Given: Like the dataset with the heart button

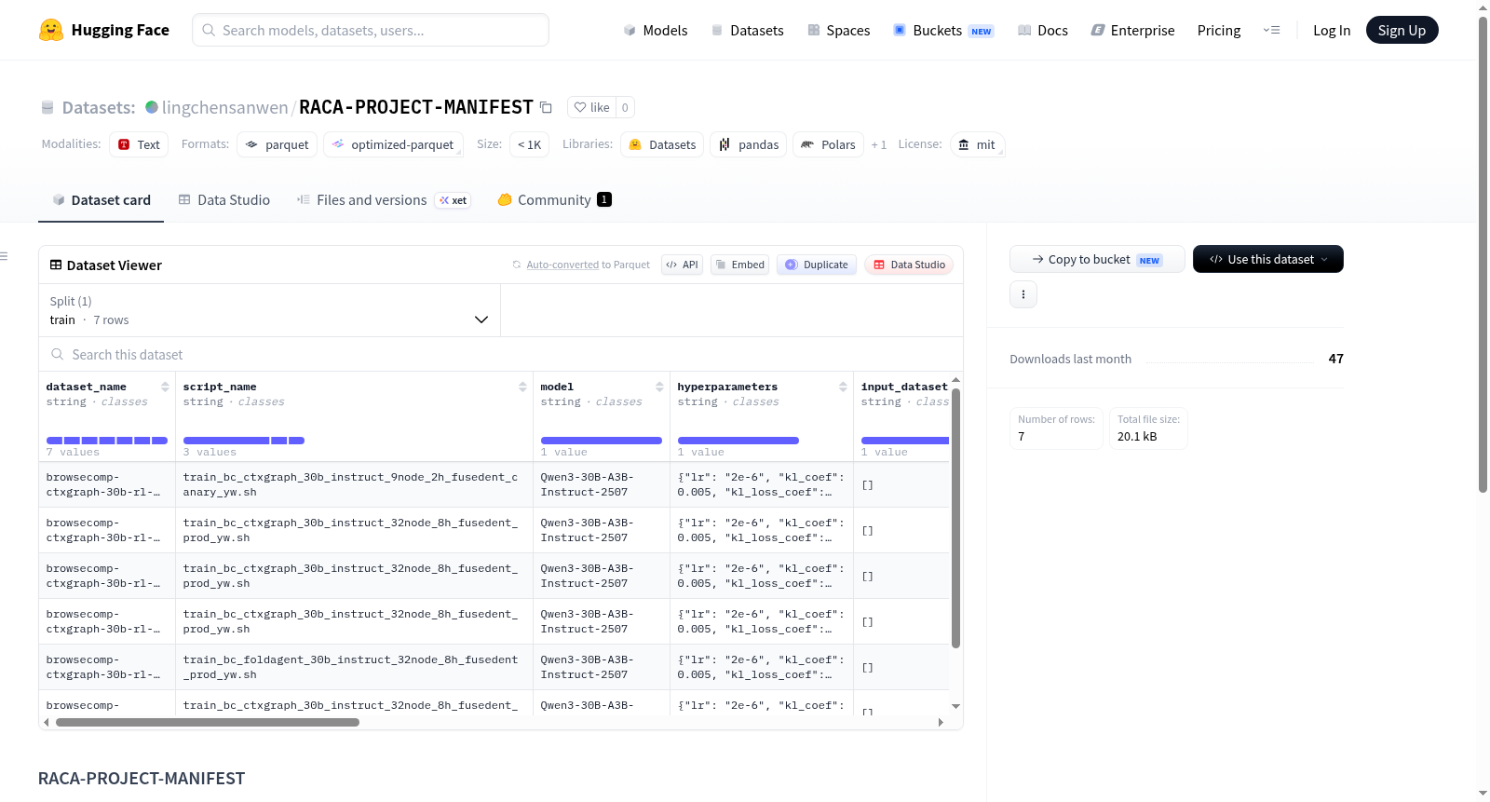Looking at the screenshot, I should pos(591,107).
